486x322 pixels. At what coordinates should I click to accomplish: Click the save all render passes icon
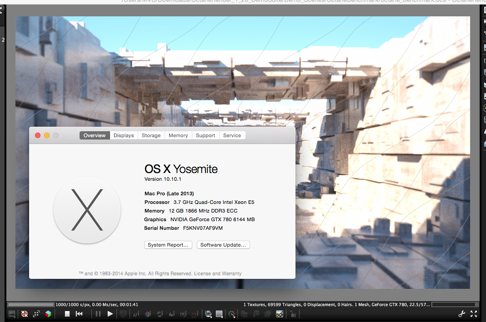tap(268, 314)
